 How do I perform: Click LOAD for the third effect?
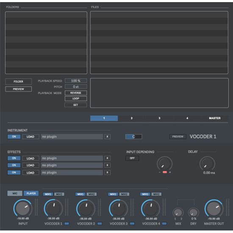coord(31,172)
